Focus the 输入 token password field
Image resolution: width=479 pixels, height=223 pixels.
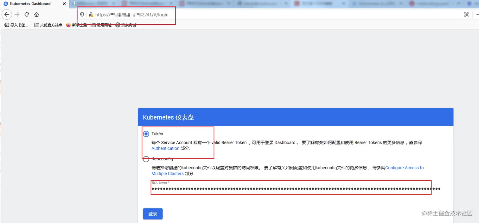click(x=296, y=189)
